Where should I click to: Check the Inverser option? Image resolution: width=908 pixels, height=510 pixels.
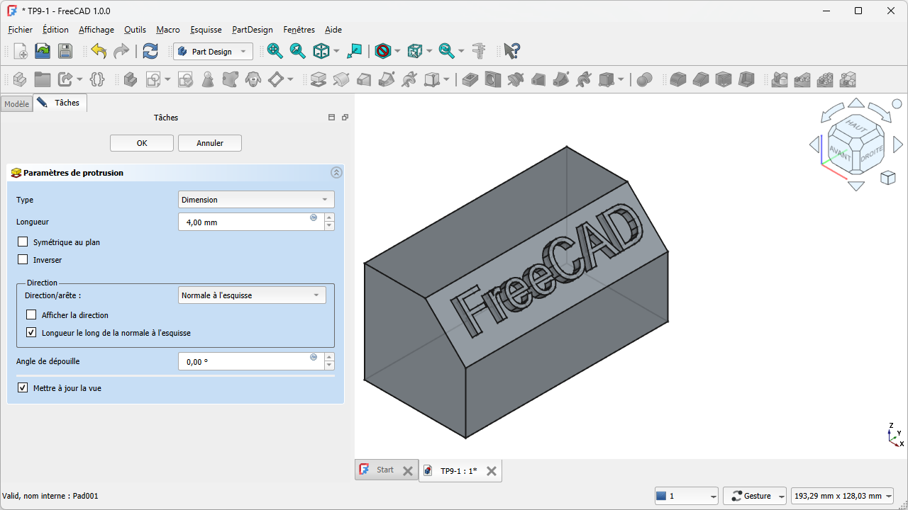pyautogui.click(x=23, y=260)
